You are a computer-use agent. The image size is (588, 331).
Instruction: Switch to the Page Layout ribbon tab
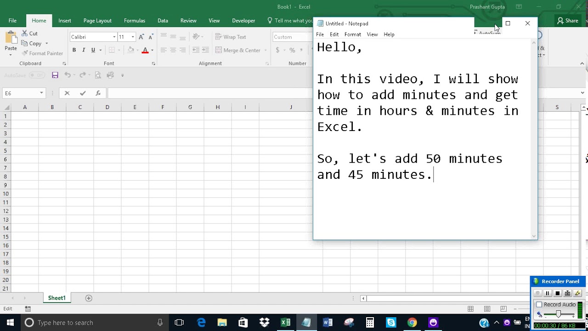coord(97,21)
